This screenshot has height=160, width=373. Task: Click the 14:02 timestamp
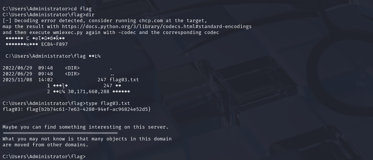[45, 79]
